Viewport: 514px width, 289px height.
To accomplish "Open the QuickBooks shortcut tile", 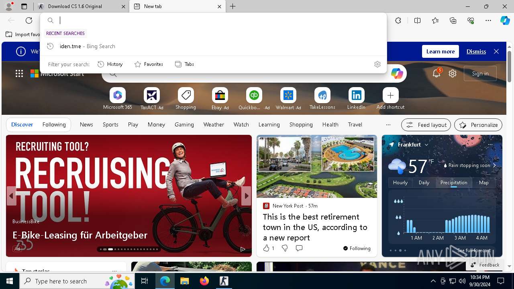I will [254, 98].
